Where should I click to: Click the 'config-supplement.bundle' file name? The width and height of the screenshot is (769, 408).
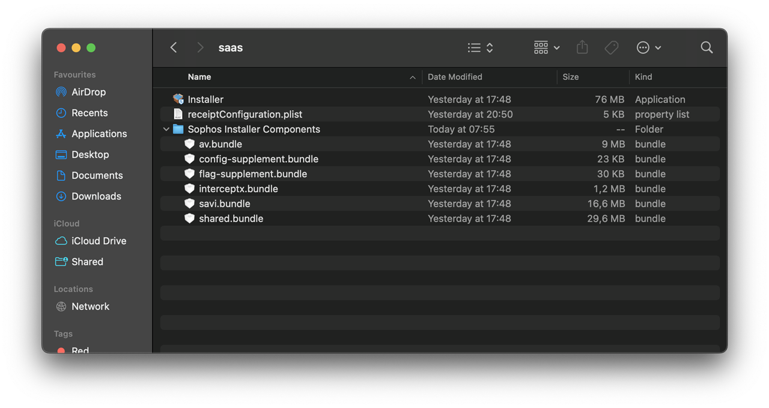258,159
